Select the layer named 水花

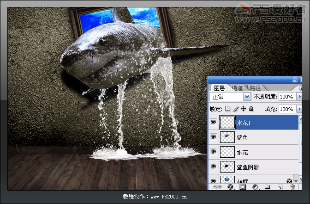tap(242, 153)
